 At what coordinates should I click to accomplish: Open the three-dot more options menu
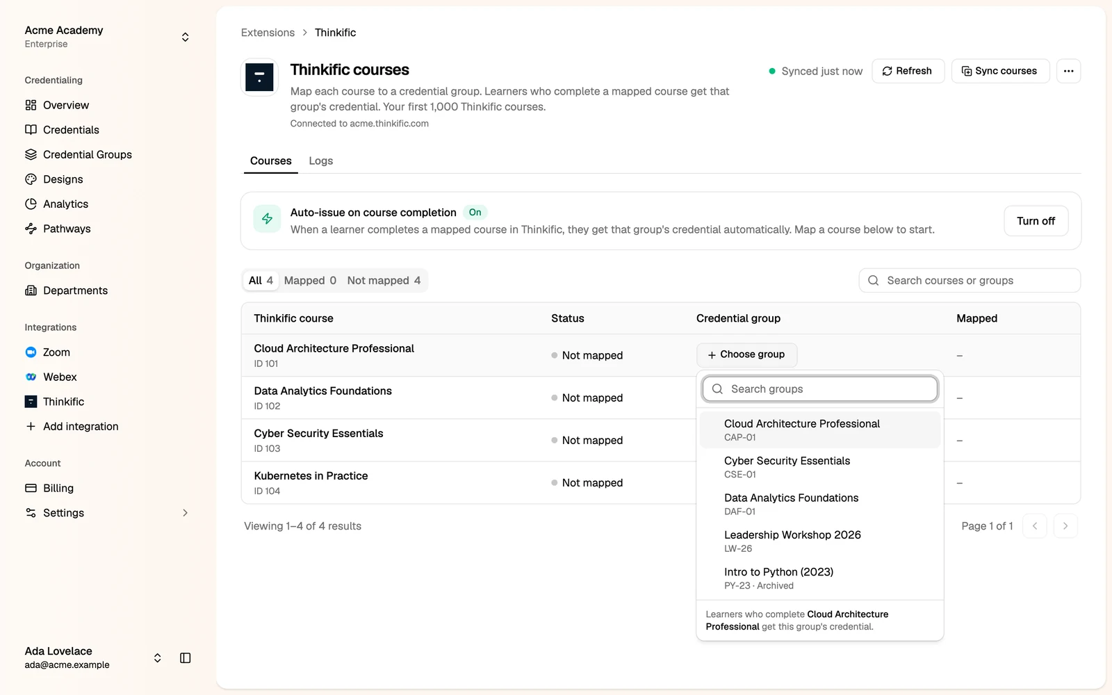point(1068,71)
